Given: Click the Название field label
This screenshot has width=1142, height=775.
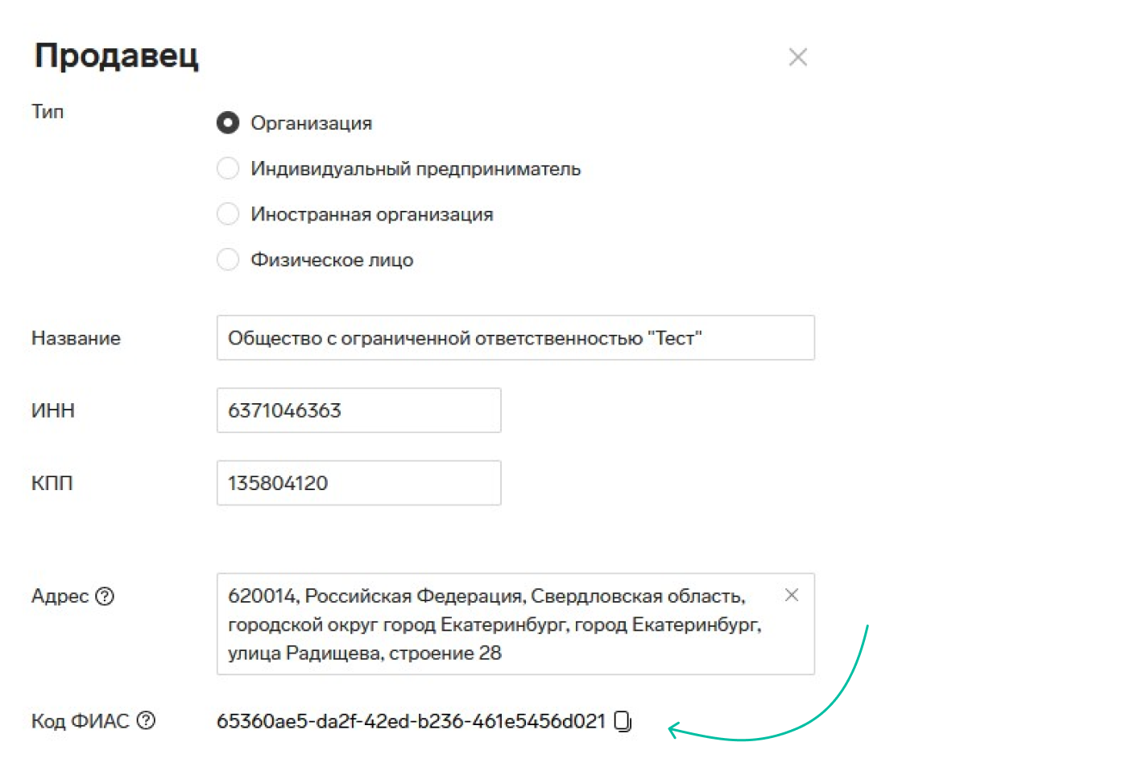Looking at the screenshot, I should click(76, 338).
